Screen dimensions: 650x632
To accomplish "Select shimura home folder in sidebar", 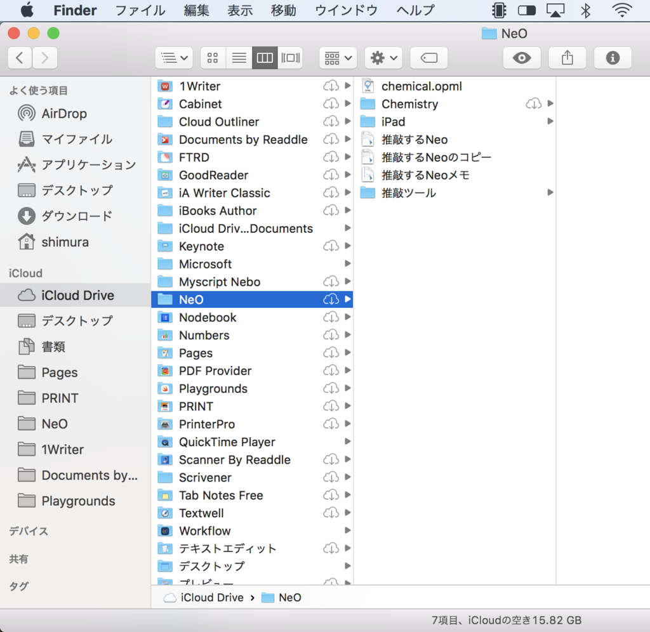I will (75, 242).
